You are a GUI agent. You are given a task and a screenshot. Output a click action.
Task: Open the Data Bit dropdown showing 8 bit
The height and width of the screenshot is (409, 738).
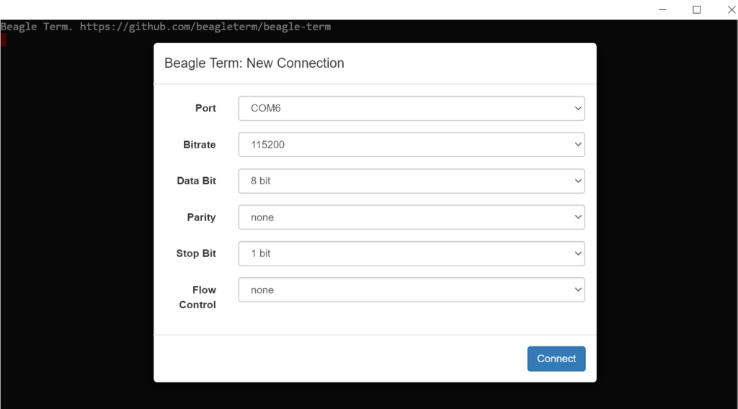click(411, 181)
